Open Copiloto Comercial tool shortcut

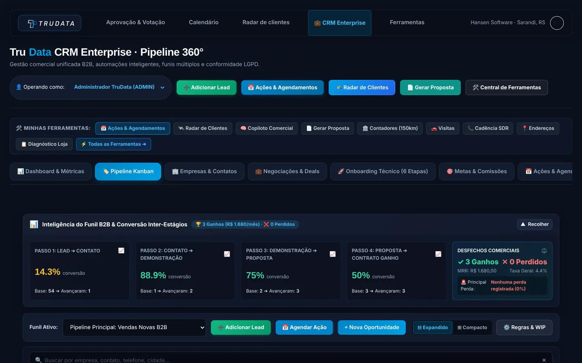coord(267,128)
